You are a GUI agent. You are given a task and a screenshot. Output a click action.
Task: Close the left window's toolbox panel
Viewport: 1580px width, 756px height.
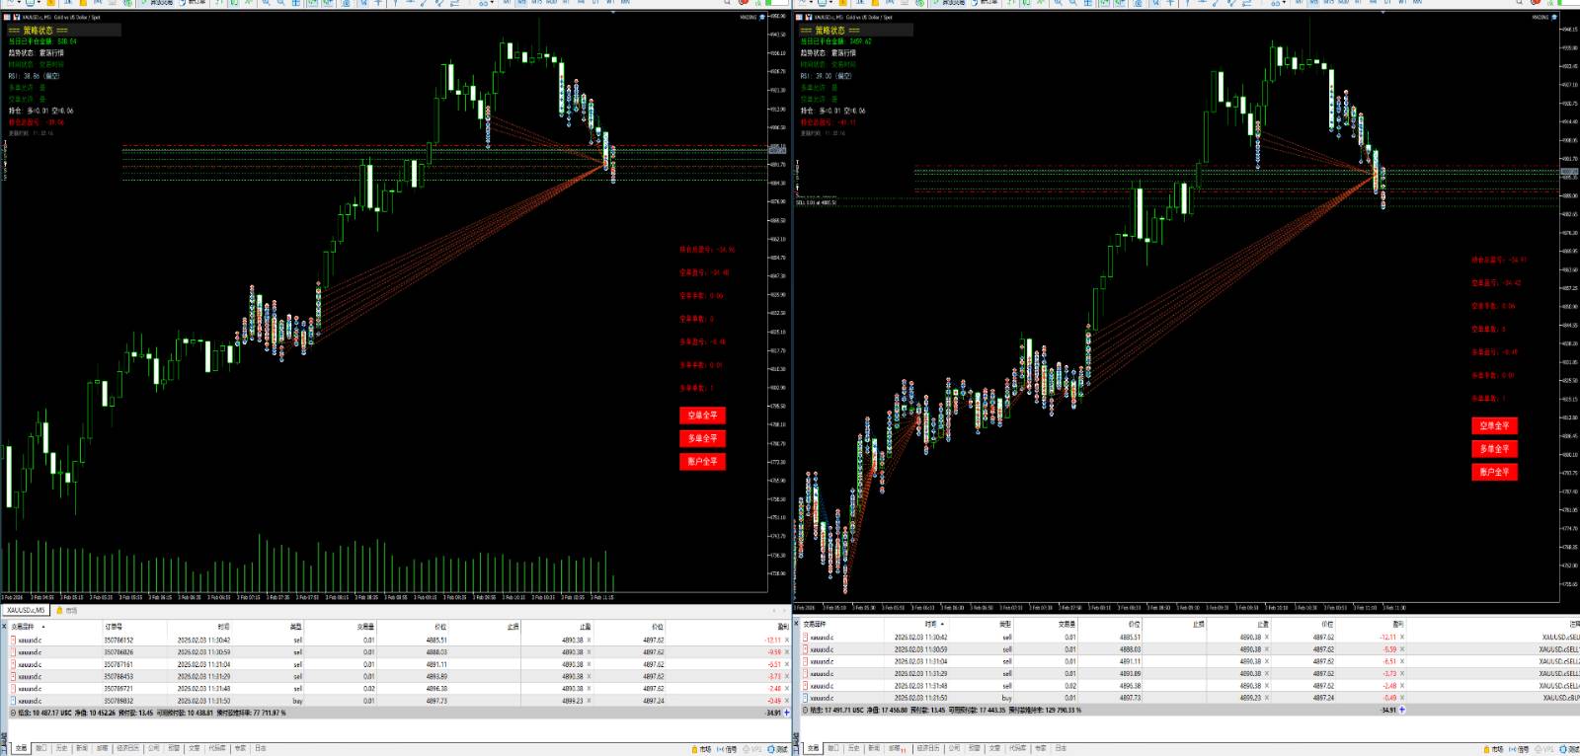tap(4, 626)
